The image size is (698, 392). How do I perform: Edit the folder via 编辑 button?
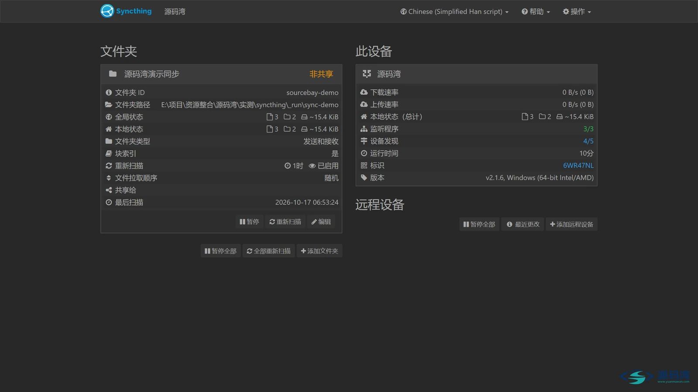click(x=321, y=222)
